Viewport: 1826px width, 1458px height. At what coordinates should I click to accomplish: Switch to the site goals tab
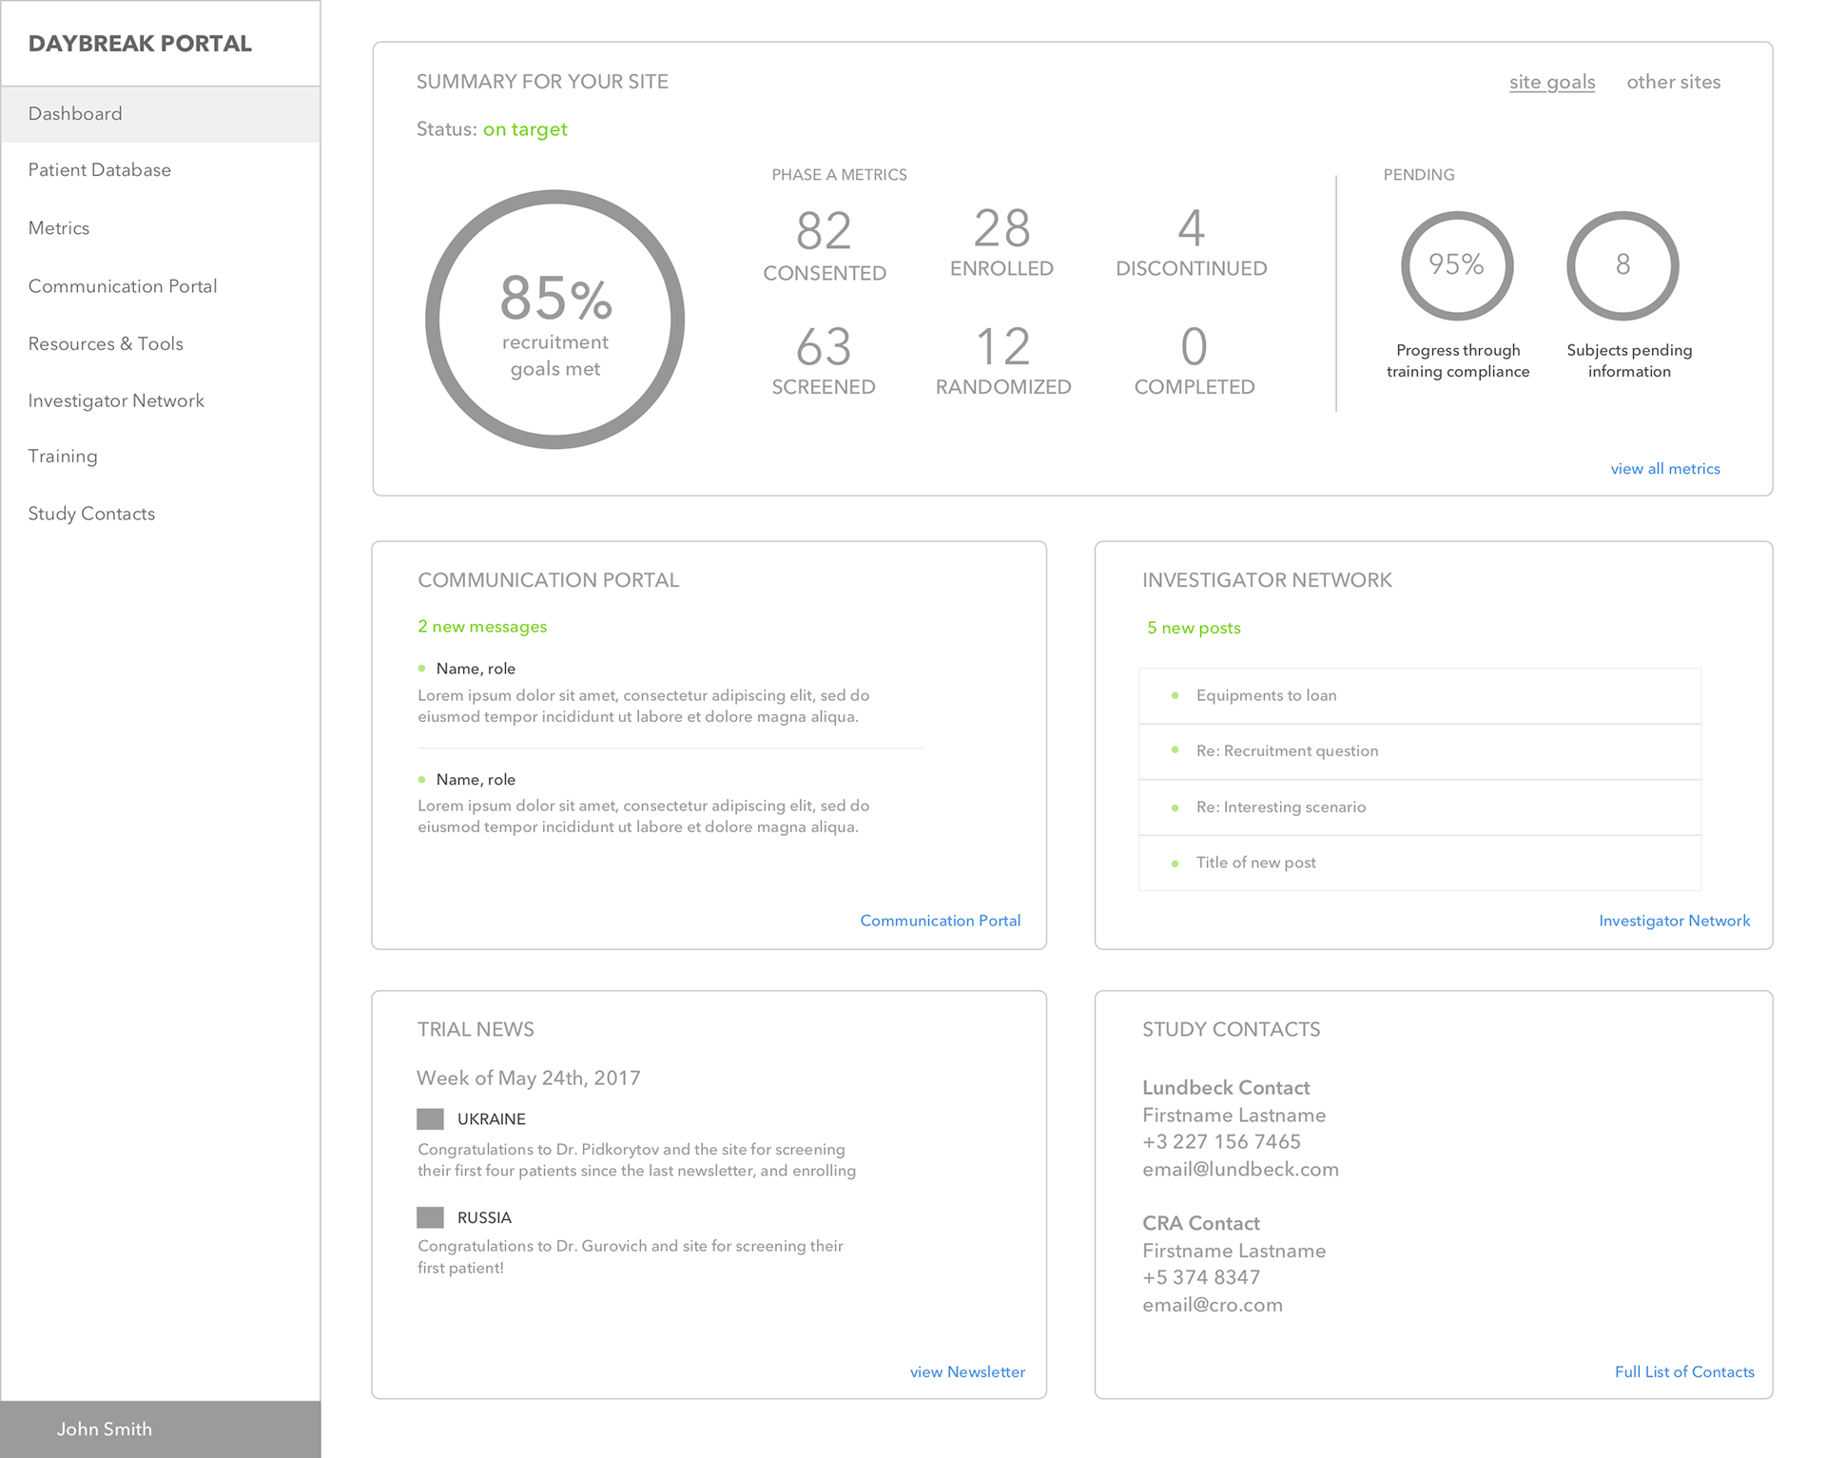[1551, 82]
